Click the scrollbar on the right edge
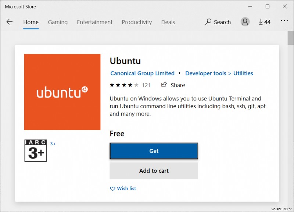The width and height of the screenshot is (294, 212). click(290, 38)
